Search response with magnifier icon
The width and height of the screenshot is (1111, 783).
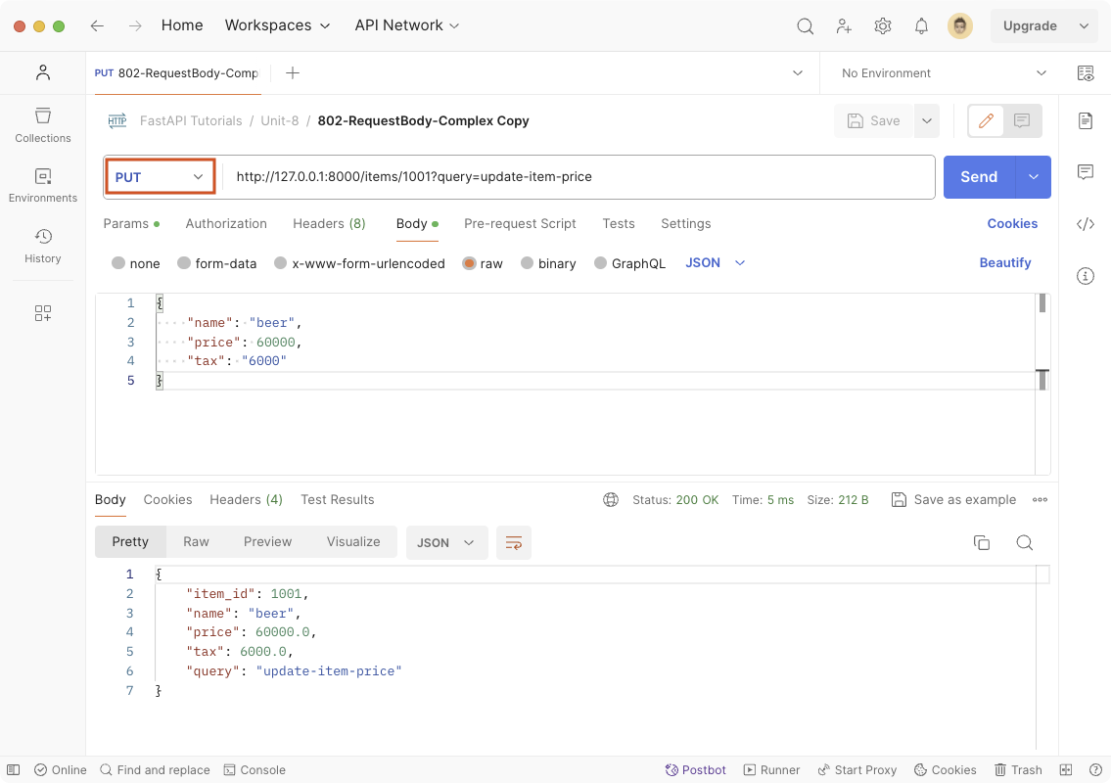[x=1024, y=542]
